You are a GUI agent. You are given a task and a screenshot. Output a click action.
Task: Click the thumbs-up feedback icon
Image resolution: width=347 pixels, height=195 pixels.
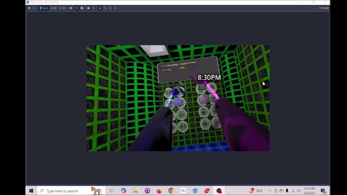coord(88,8)
